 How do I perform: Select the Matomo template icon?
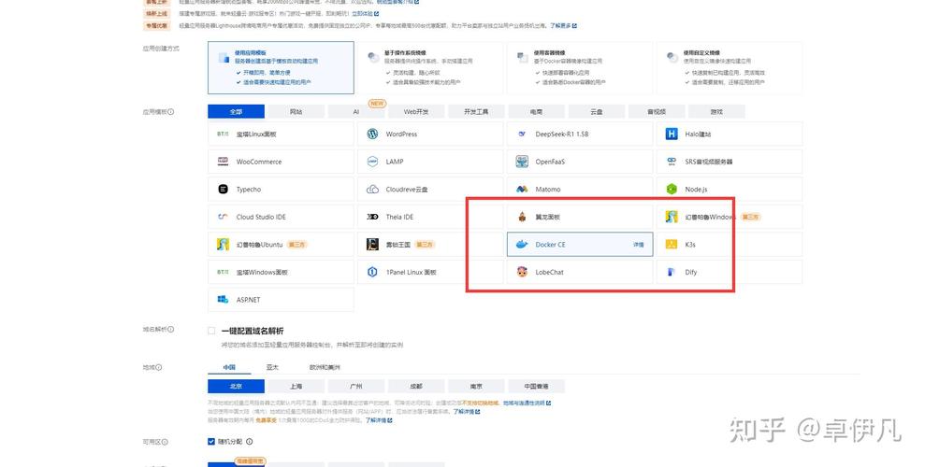tap(522, 189)
